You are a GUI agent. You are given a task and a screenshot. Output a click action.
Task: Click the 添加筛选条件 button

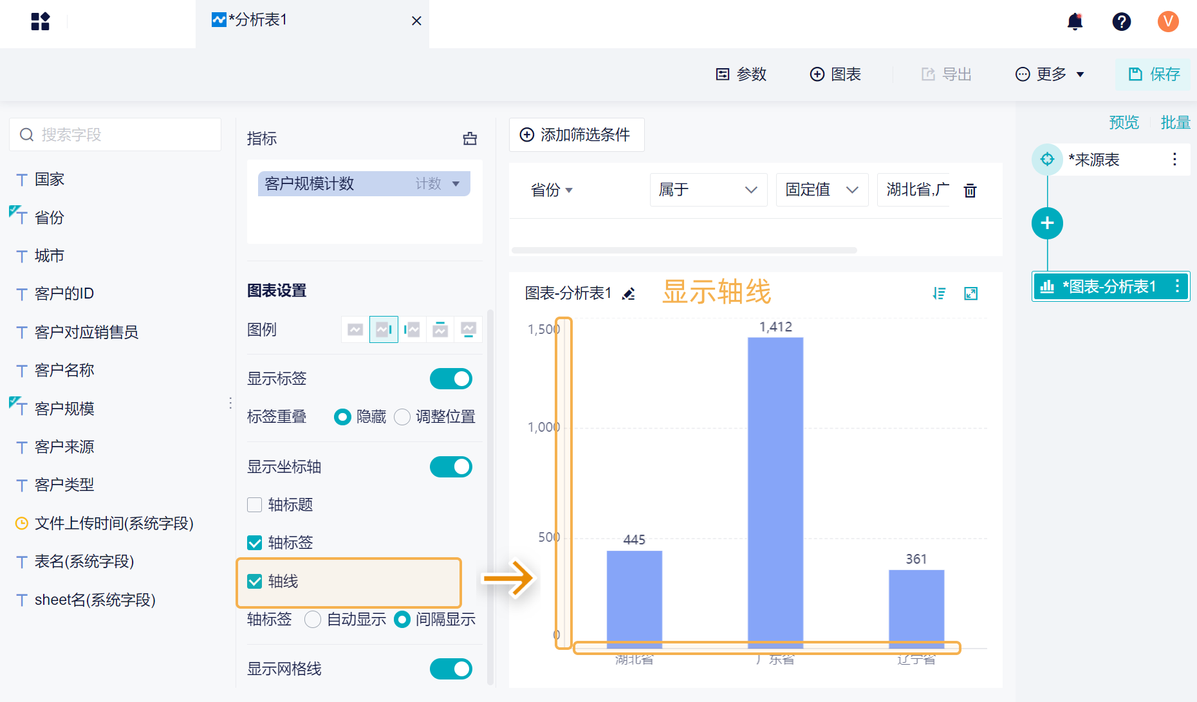576,135
